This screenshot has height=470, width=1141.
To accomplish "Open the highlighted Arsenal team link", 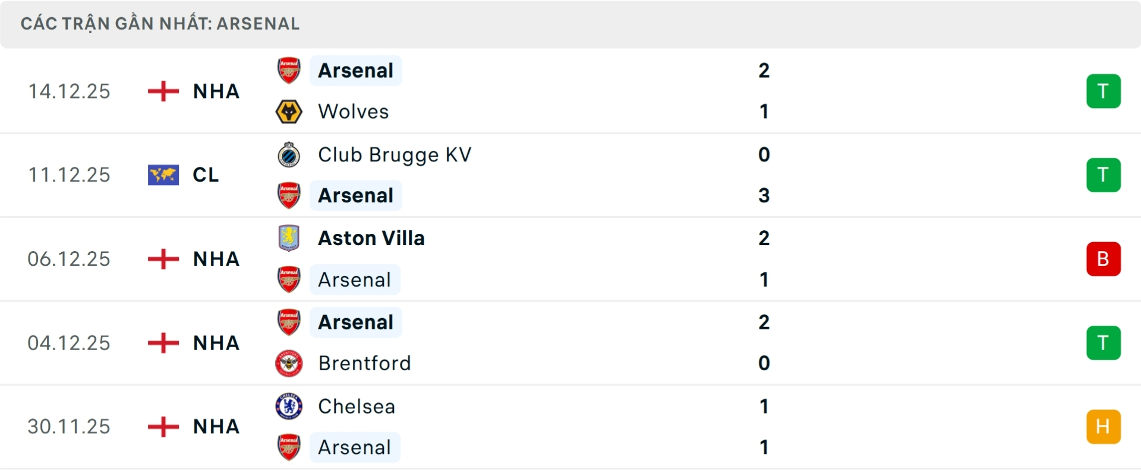I will coord(355,70).
